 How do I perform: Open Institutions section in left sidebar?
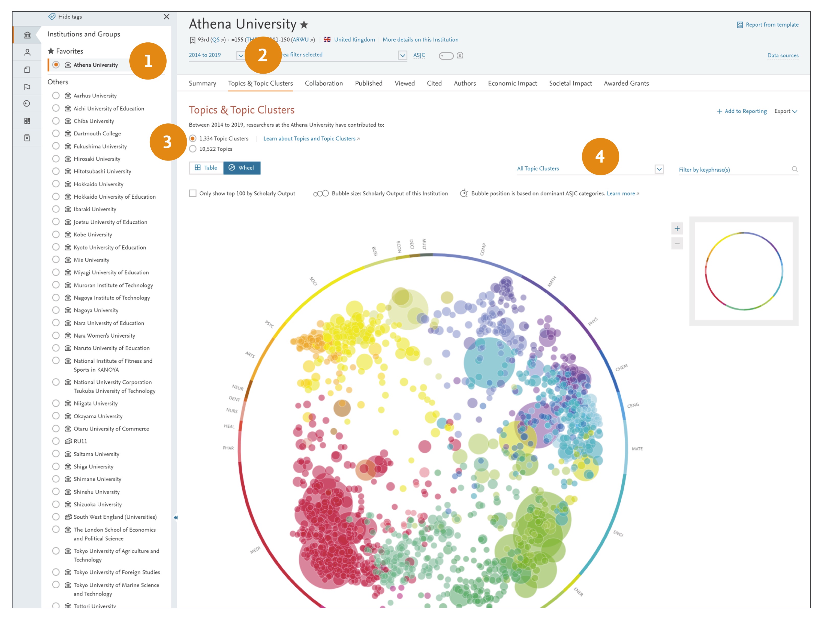pyautogui.click(x=27, y=35)
